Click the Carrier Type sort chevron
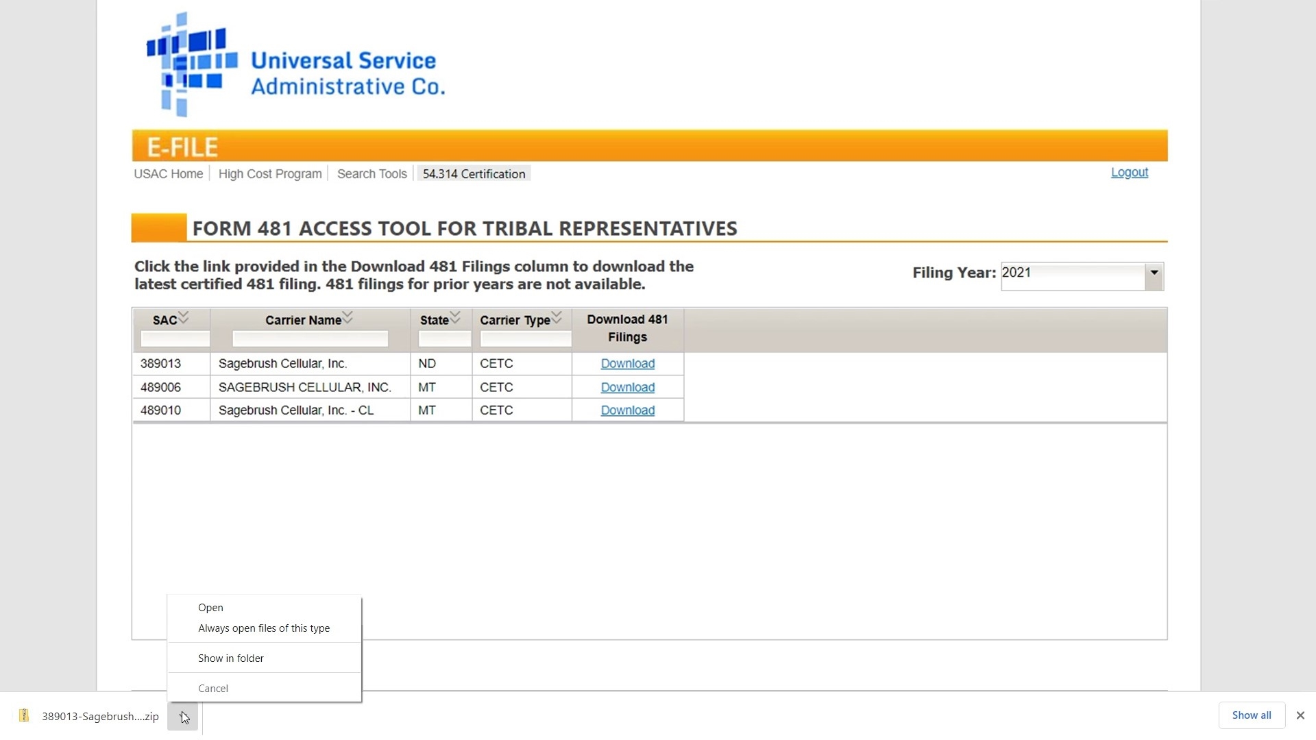The width and height of the screenshot is (1316, 740). [557, 318]
